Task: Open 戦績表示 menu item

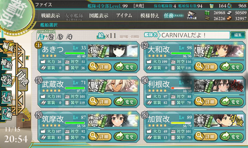Action: click(51, 15)
